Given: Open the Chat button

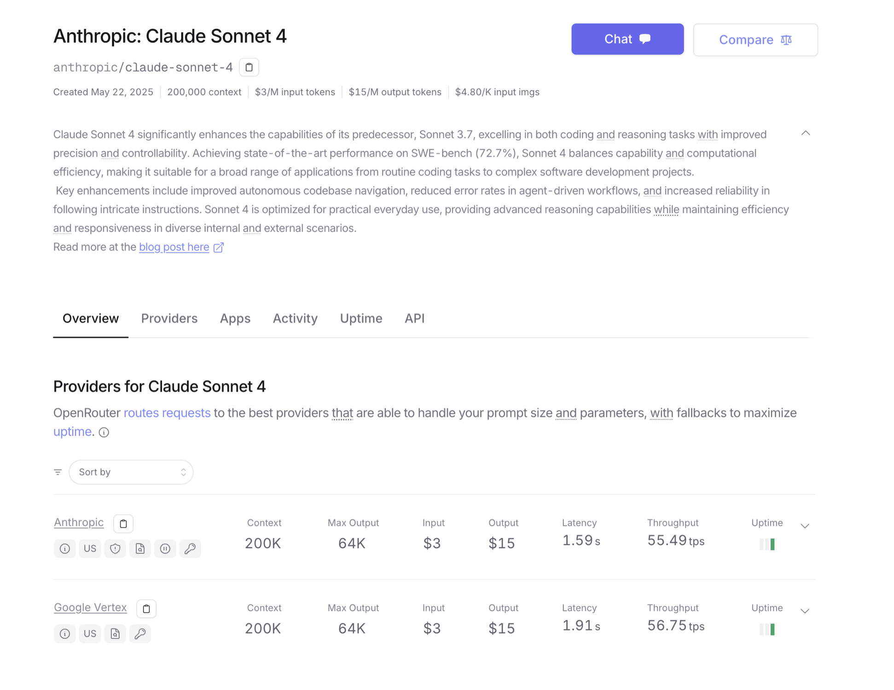Looking at the screenshot, I should pos(627,39).
